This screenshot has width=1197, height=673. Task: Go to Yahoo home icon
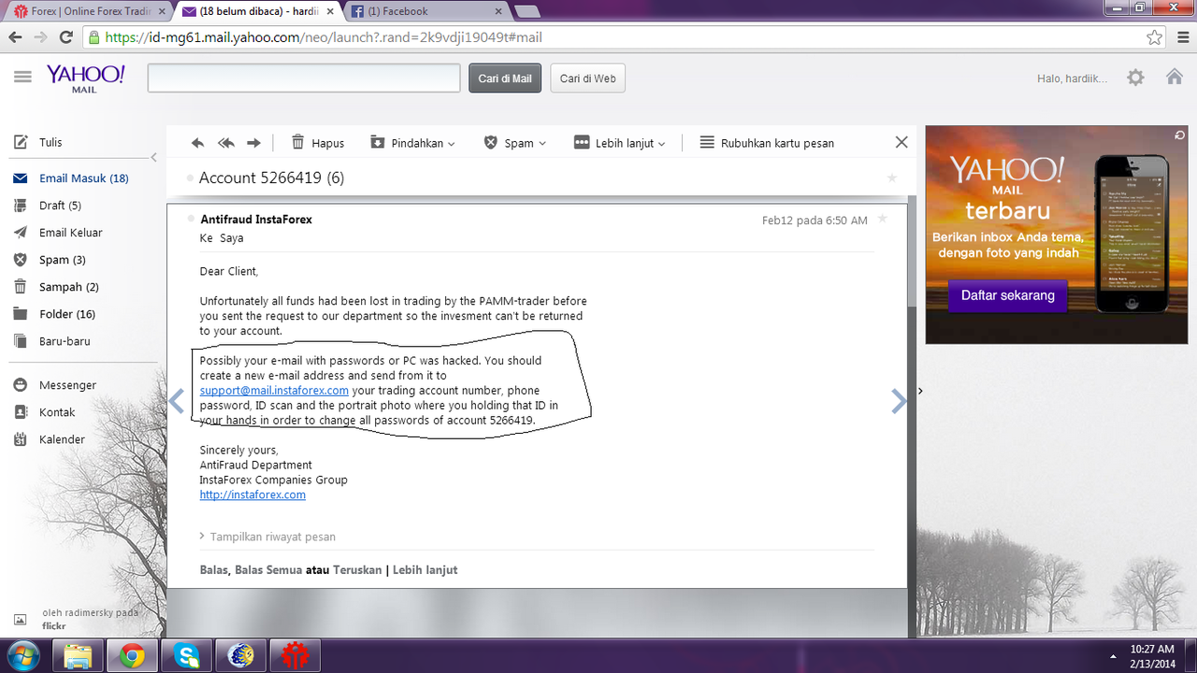1175,77
